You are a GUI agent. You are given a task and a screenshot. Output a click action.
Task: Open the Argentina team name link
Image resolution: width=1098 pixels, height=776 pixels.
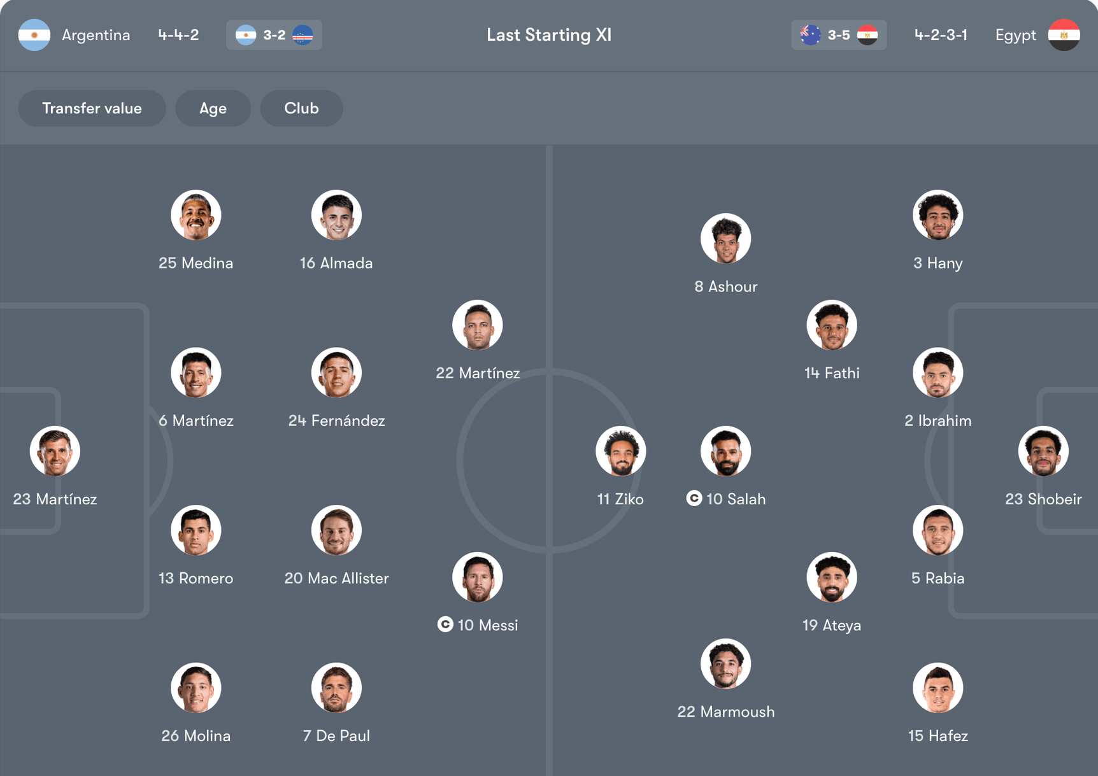click(96, 35)
